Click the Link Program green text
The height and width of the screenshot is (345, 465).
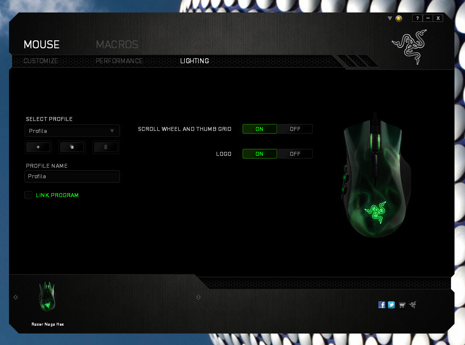[57, 195]
